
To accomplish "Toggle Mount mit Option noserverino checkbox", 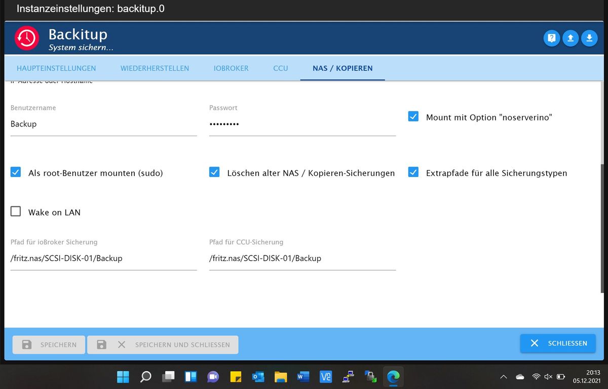I will (x=413, y=116).
